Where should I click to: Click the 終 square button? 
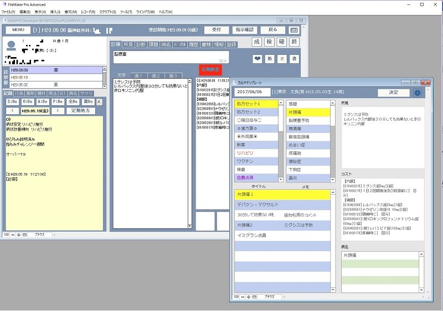[294, 42]
